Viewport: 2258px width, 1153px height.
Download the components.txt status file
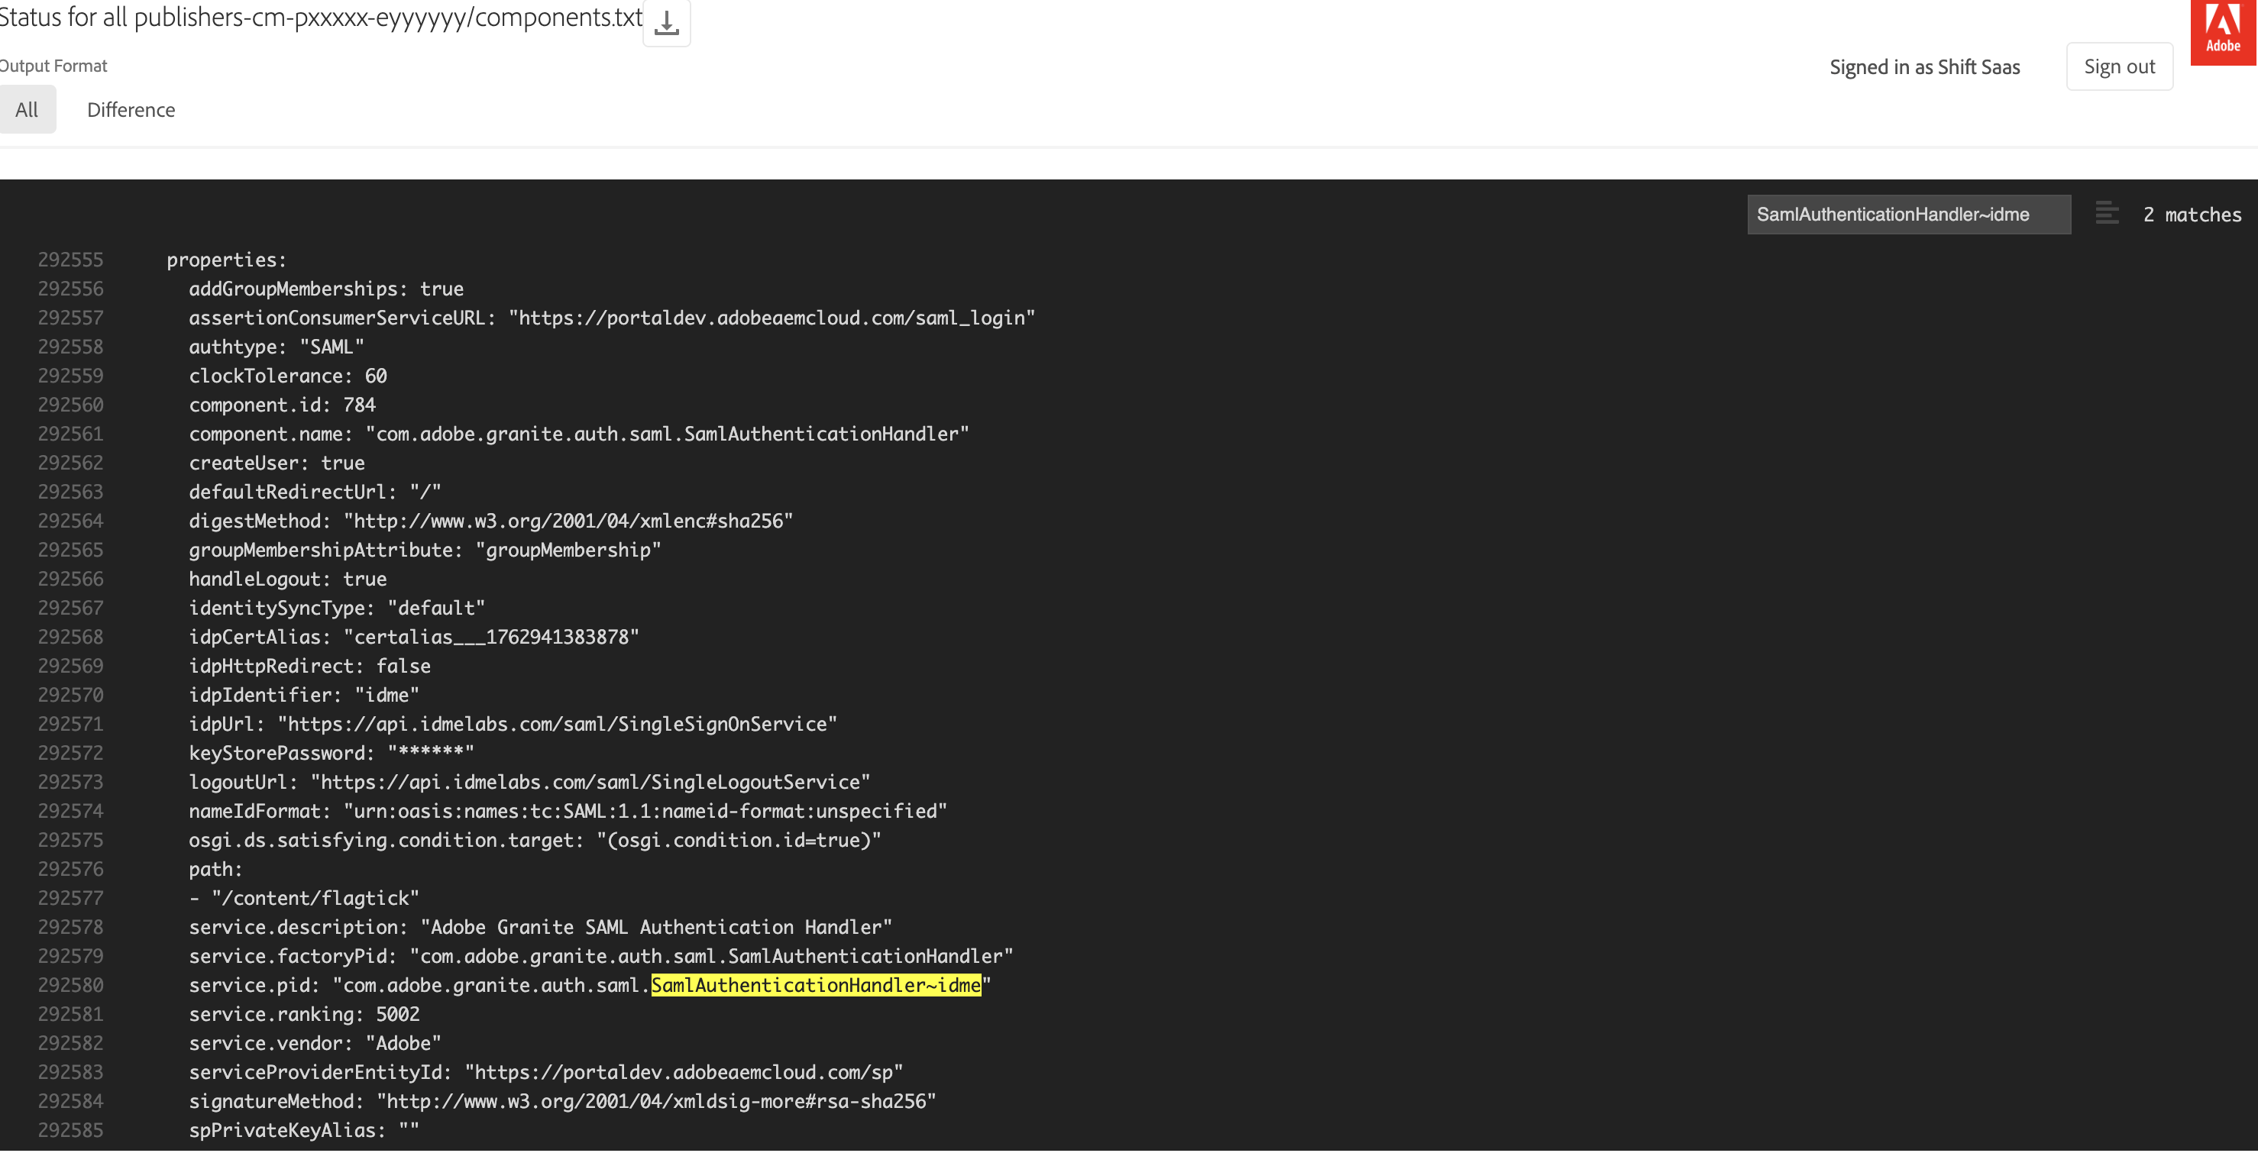pyautogui.click(x=666, y=23)
